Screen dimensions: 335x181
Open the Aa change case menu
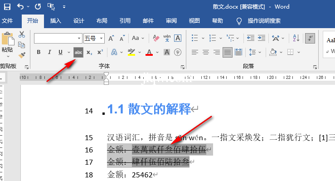(x=138, y=38)
